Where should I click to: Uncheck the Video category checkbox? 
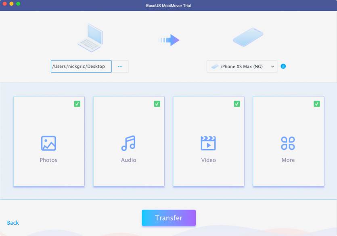pyautogui.click(x=237, y=104)
